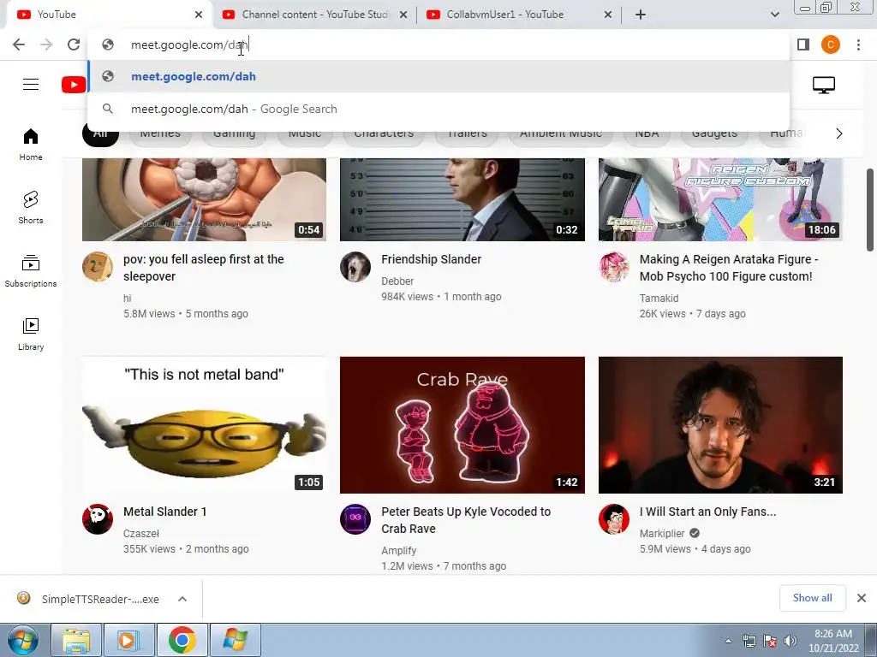Viewport: 877px width, 657px height.
Task: Switch to Channel content YouTube Studio tab
Action: coord(314,15)
